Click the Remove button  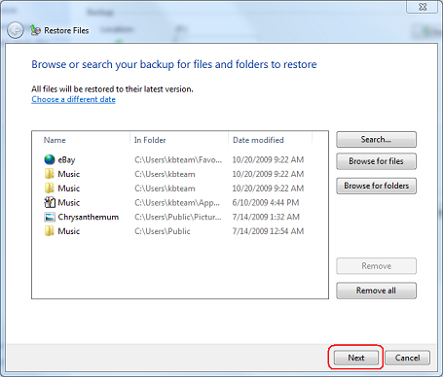click(376, 266)
